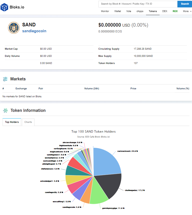Select the Top Holders tab
192x215 pixels.
click(x=12, y=122)
